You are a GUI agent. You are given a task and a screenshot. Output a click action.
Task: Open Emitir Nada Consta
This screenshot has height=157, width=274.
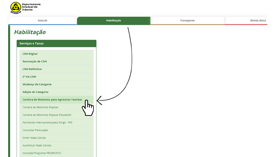point(56,138)
